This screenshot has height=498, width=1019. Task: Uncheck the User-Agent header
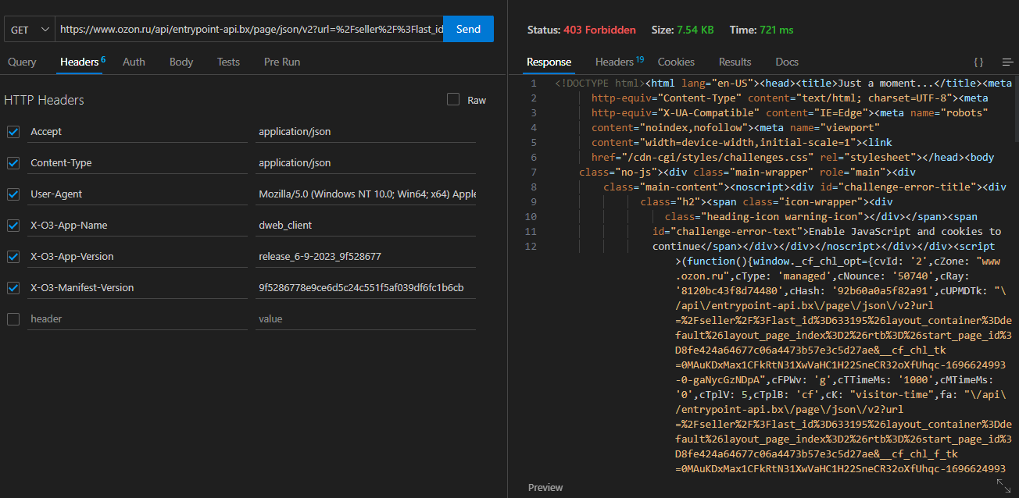[x=13, y=194]
